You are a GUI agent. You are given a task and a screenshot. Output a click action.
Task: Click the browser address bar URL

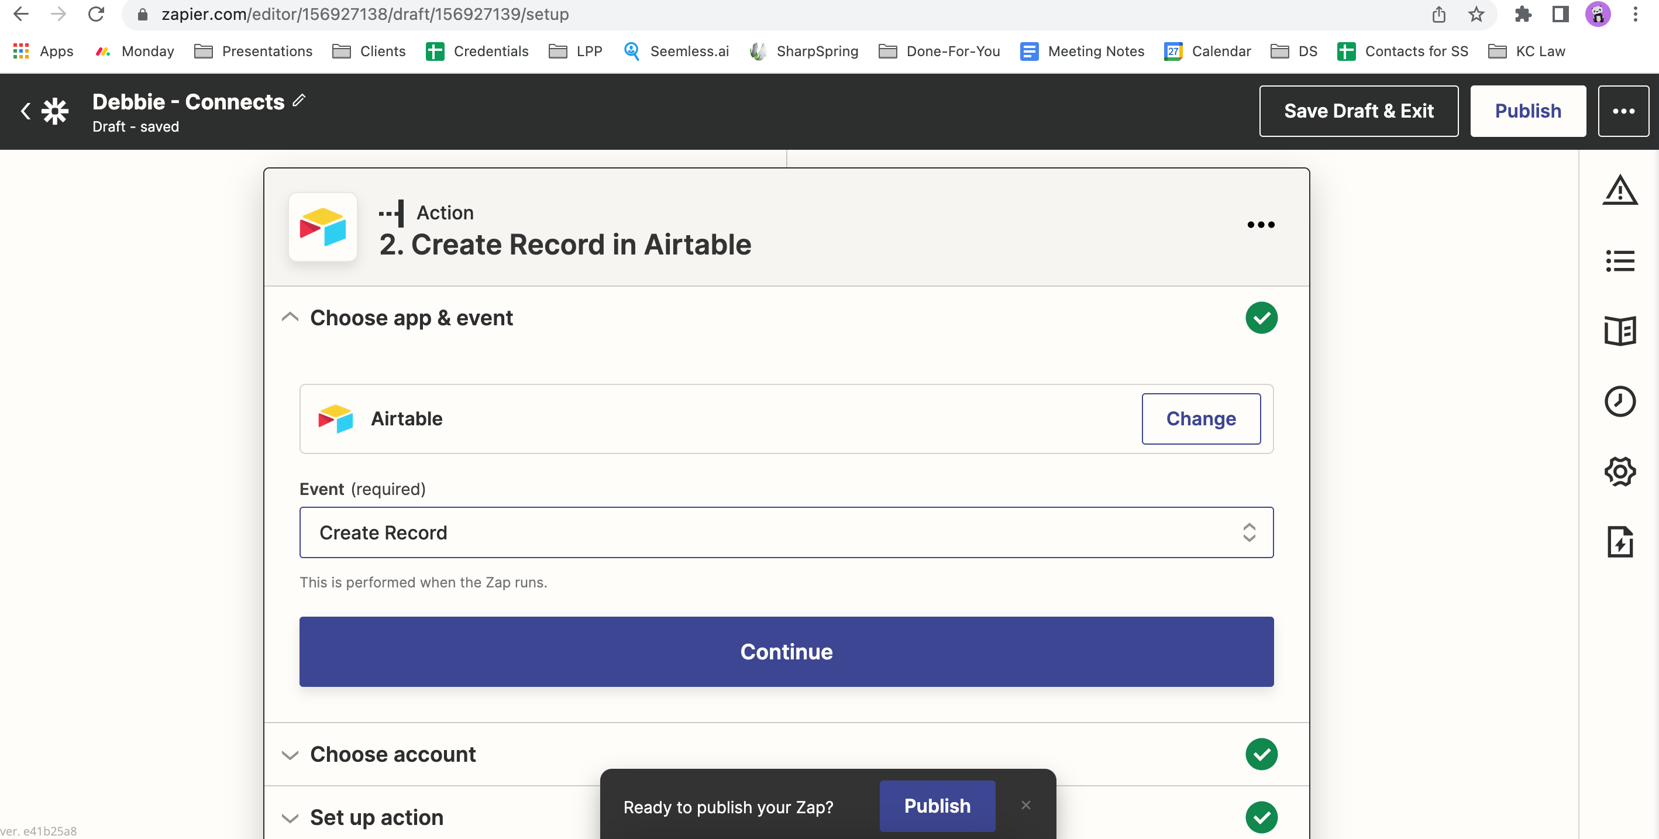(x=364, y=14)
